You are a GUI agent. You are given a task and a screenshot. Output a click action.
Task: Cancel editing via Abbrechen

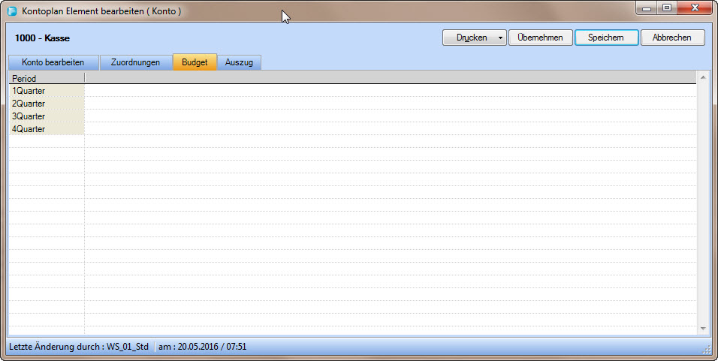pos(672,38)
